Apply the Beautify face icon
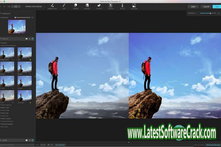 click(76, 5)
